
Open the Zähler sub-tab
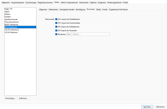tap(98, 9)
